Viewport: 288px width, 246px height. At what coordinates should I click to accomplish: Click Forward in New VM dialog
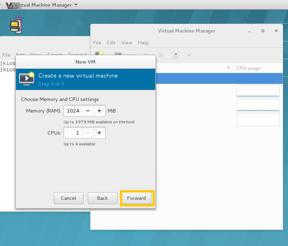(x=136, y=198)
